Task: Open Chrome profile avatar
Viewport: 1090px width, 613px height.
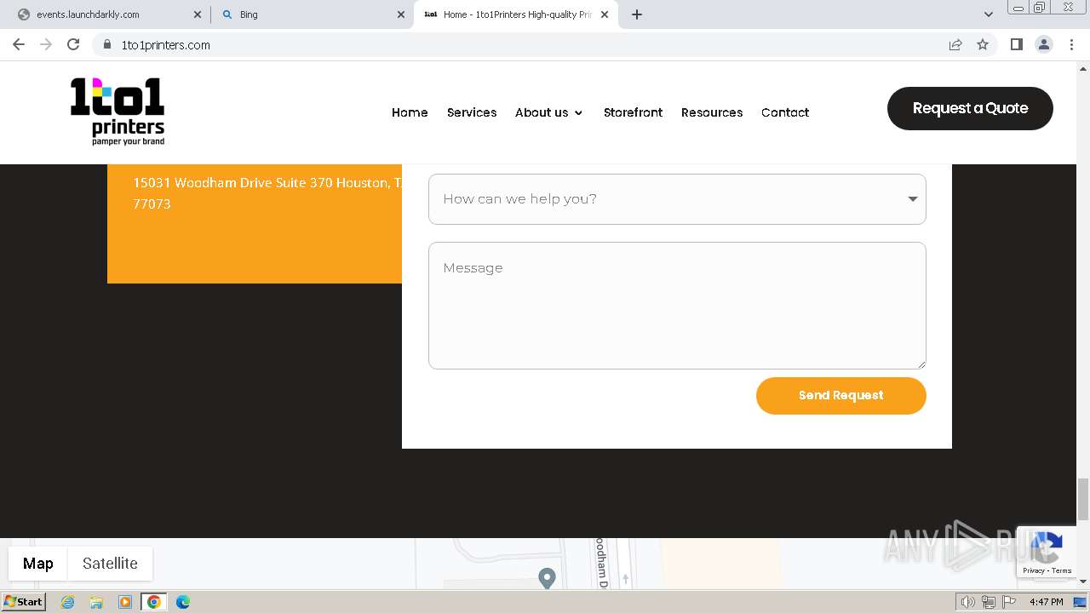Action: pyautogui.click(x=1044, y=45)
